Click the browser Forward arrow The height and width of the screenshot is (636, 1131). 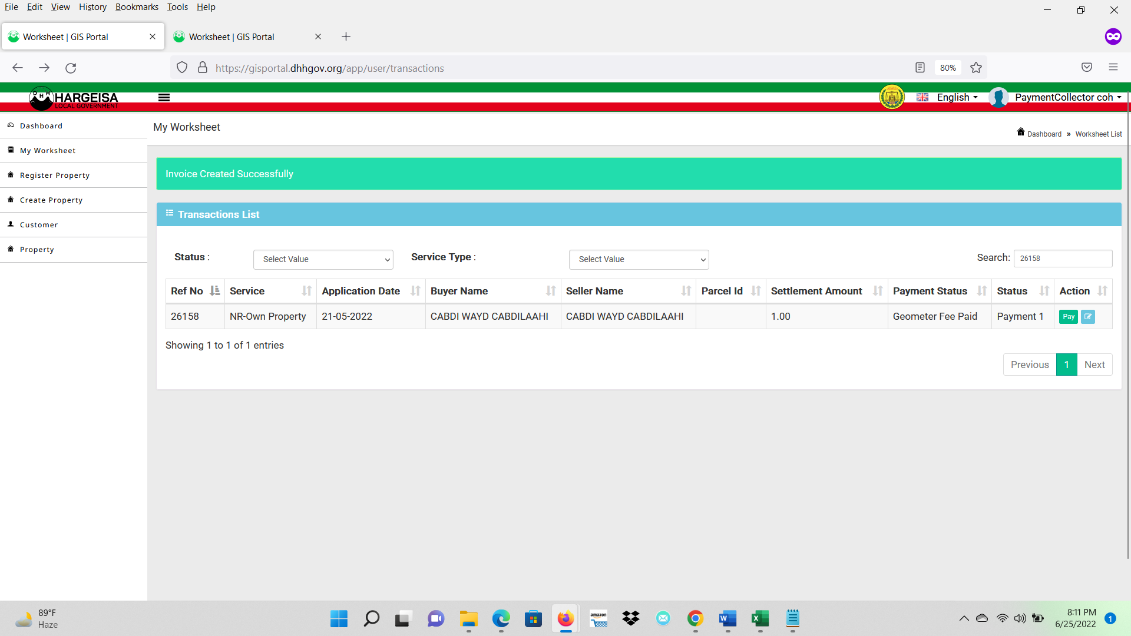pyautogui.click(x=44, y=68)
